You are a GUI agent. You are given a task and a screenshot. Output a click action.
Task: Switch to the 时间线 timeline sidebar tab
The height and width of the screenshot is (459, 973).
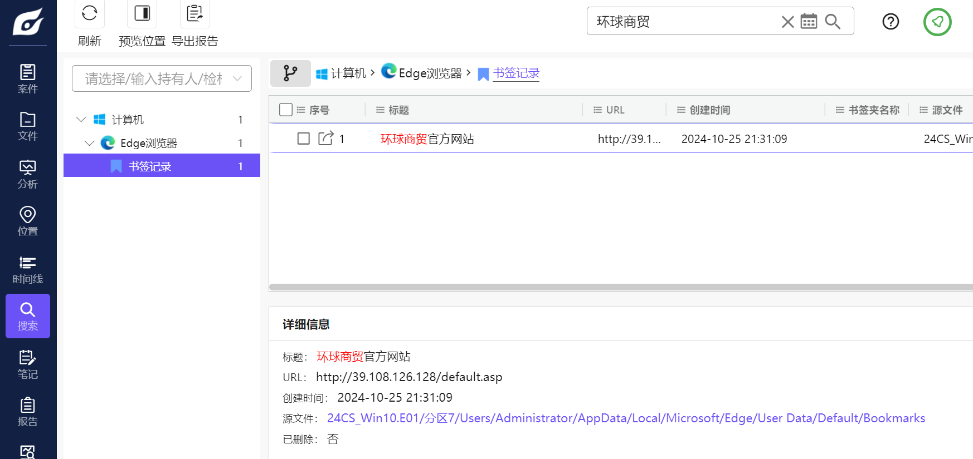coord(27,269)
